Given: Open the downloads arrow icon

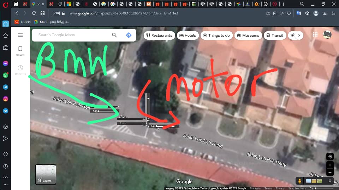Looking at the screenshot, I should pyautogui.click(x=325, y=13).
